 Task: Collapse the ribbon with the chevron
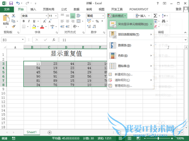coord(185,32)
